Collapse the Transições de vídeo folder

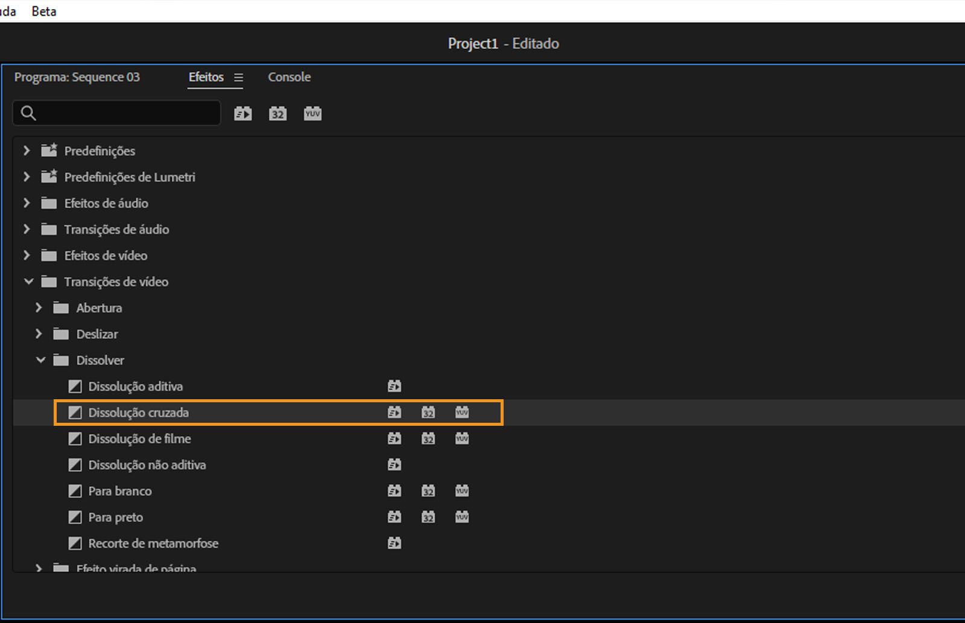[28, 282]
